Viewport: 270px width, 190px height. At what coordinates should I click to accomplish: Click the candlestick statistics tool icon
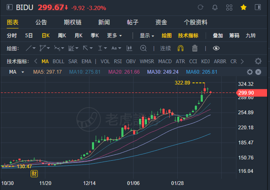click(x=129, y=48)
